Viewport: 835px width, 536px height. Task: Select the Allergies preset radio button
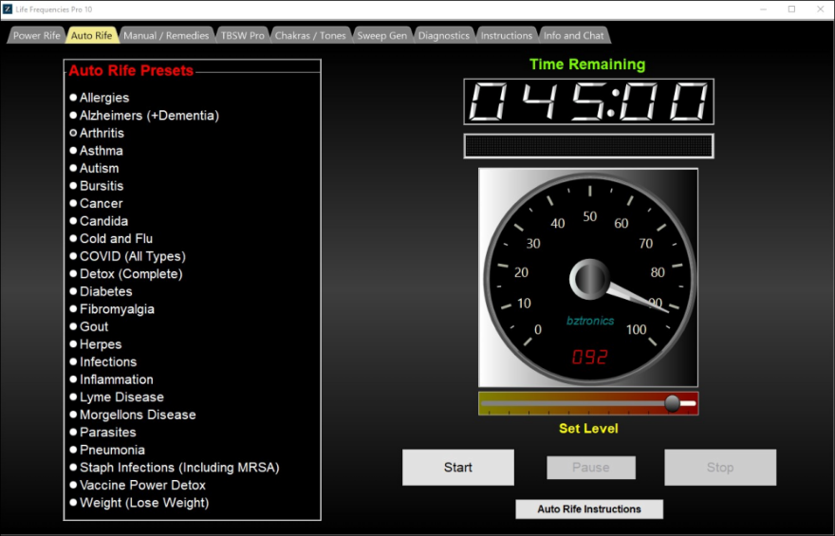[74, 98]
